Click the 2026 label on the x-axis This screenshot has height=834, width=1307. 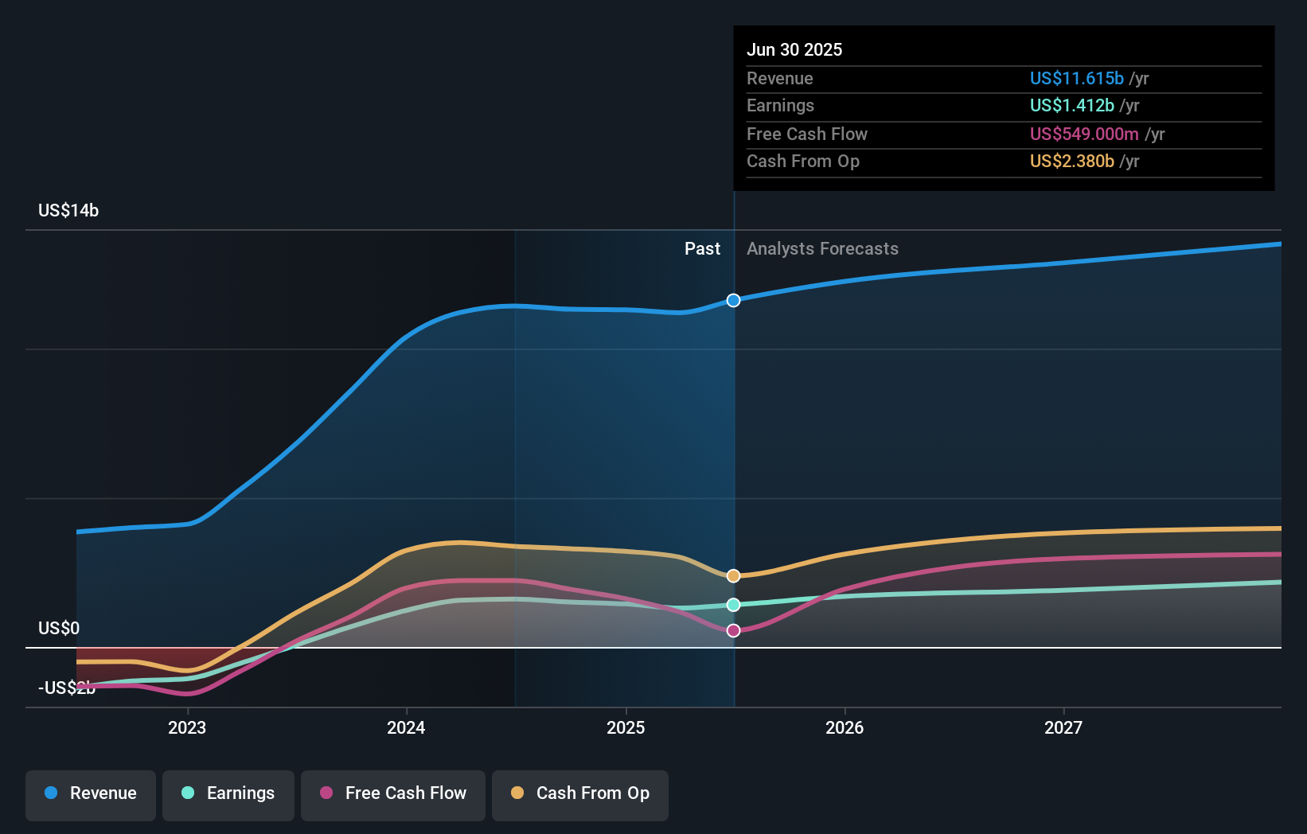[846, 727]
